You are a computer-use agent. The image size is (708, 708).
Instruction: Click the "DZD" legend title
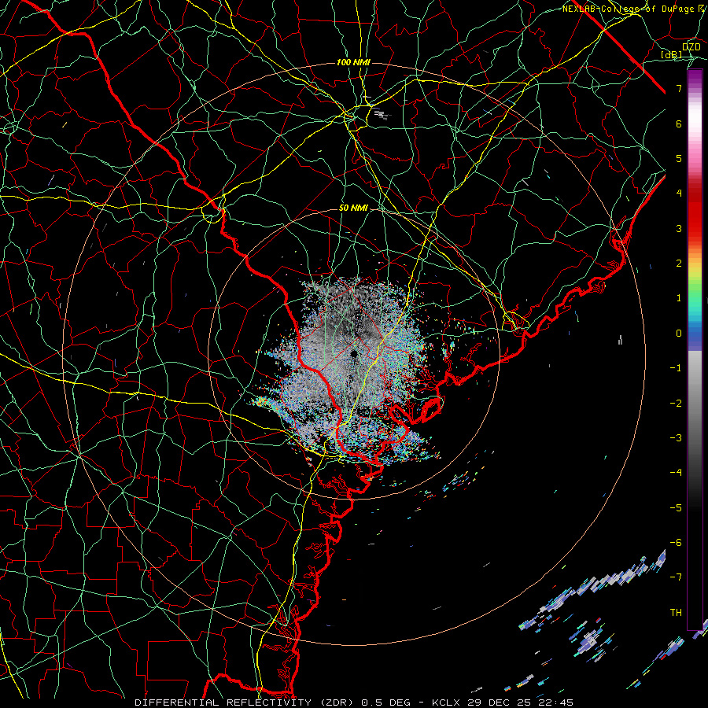point(691,47)
